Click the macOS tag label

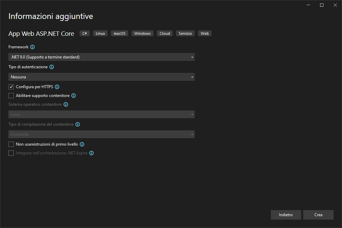click(119, 33)
